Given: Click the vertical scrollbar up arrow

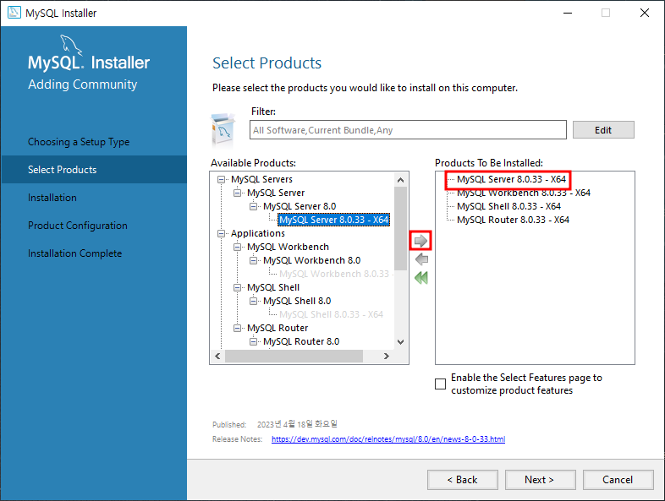Looking at the screenshot, I should [x=400, y=180].
